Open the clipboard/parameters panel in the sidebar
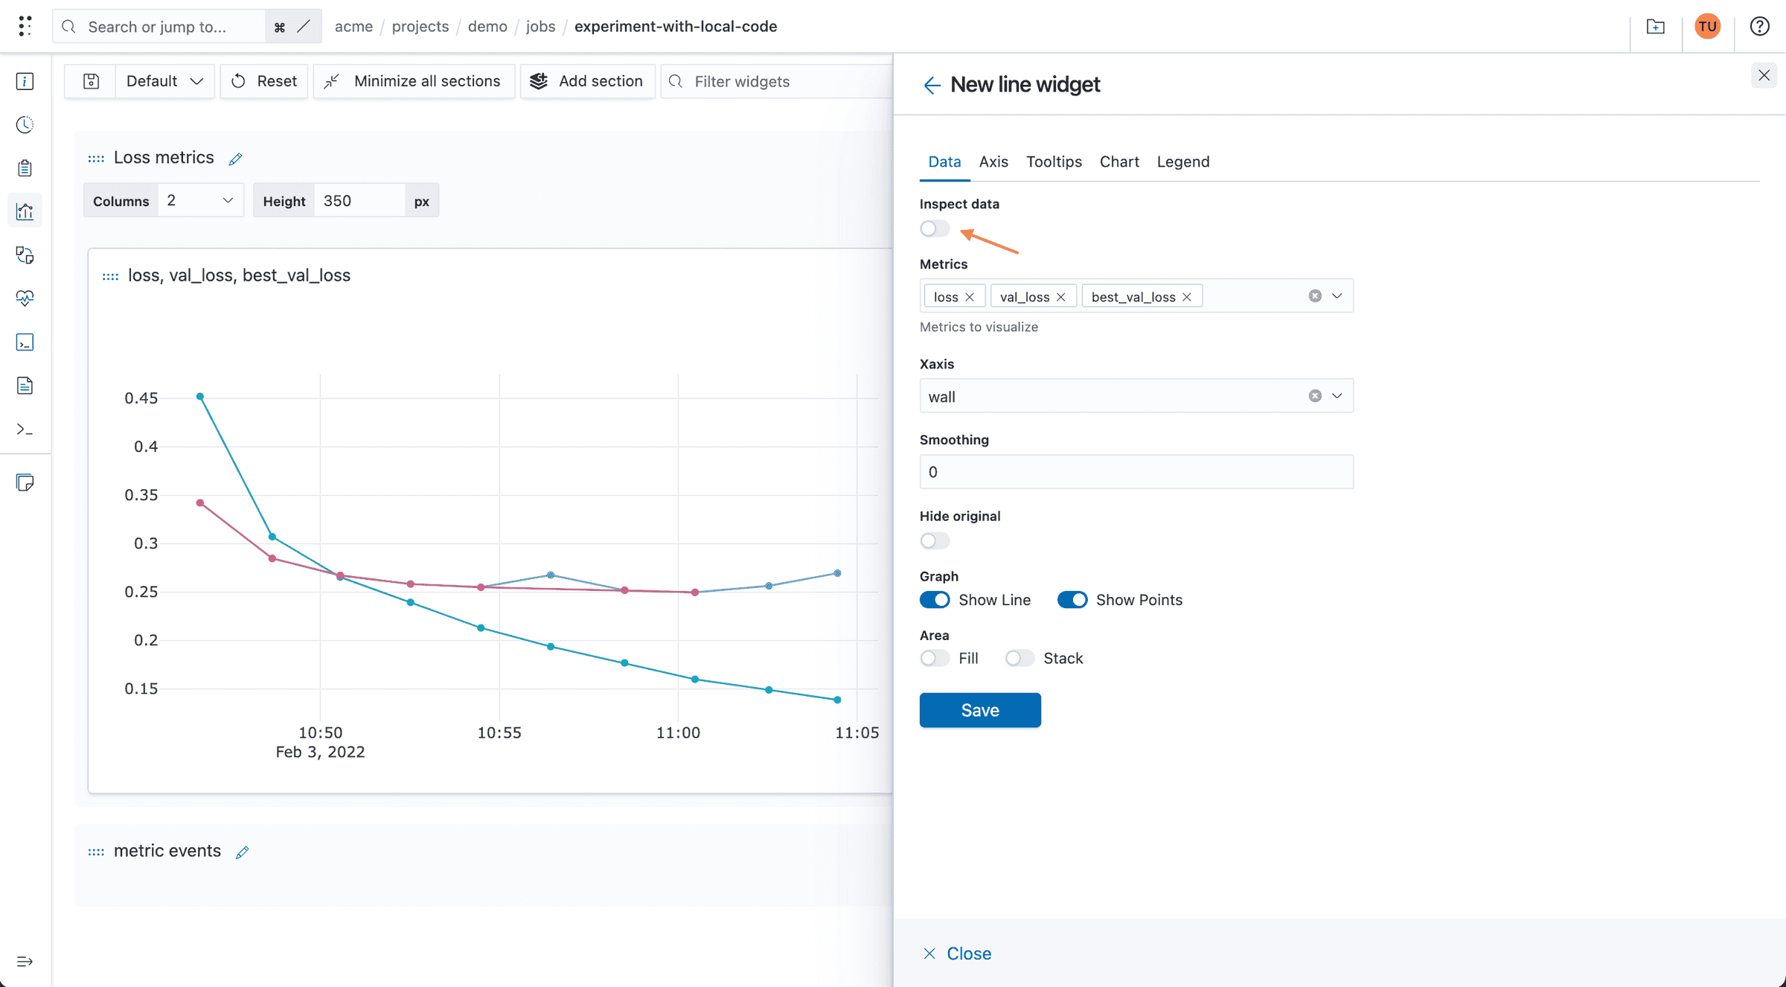 coord(25,167)
